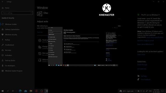166x93 pixels.
Task: Select Windows Update in the sidebar
Action: point(11,24)
